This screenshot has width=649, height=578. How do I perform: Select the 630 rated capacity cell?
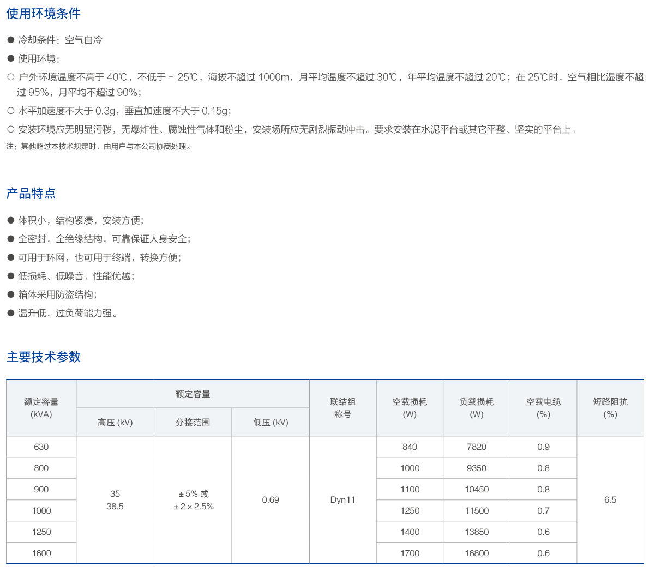41,447
